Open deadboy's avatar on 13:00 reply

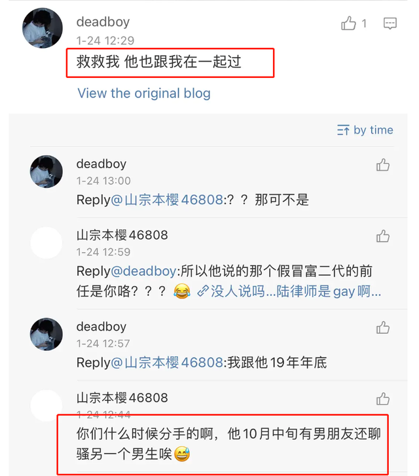coord(46,172)
